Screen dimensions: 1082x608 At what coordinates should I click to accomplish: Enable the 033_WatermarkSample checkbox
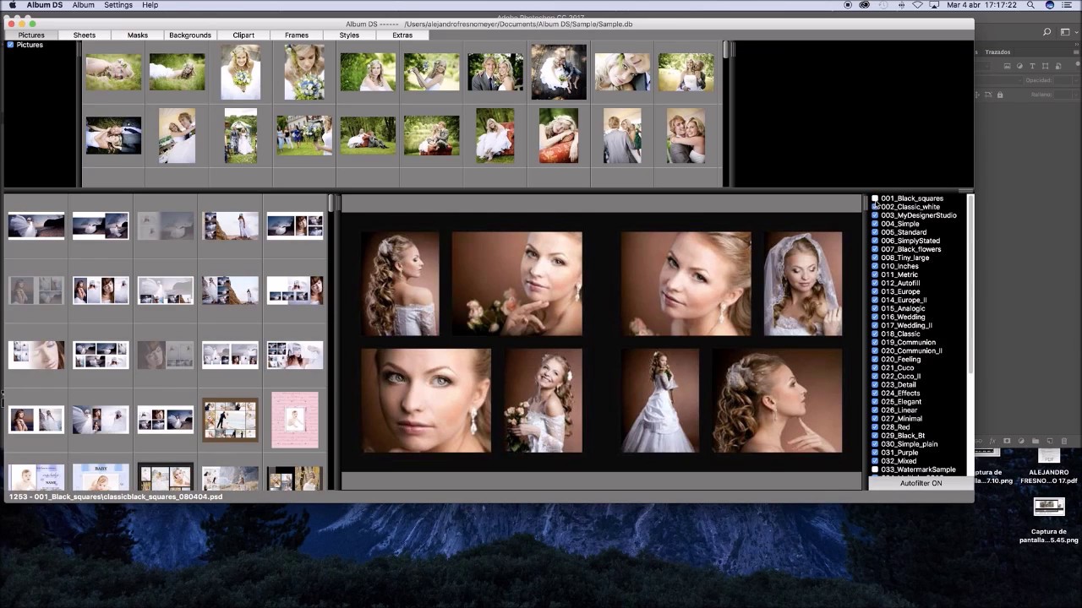[x=875, y=470]
